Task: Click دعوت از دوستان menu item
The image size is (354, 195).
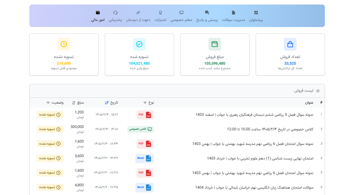Action: click(138, 16)
